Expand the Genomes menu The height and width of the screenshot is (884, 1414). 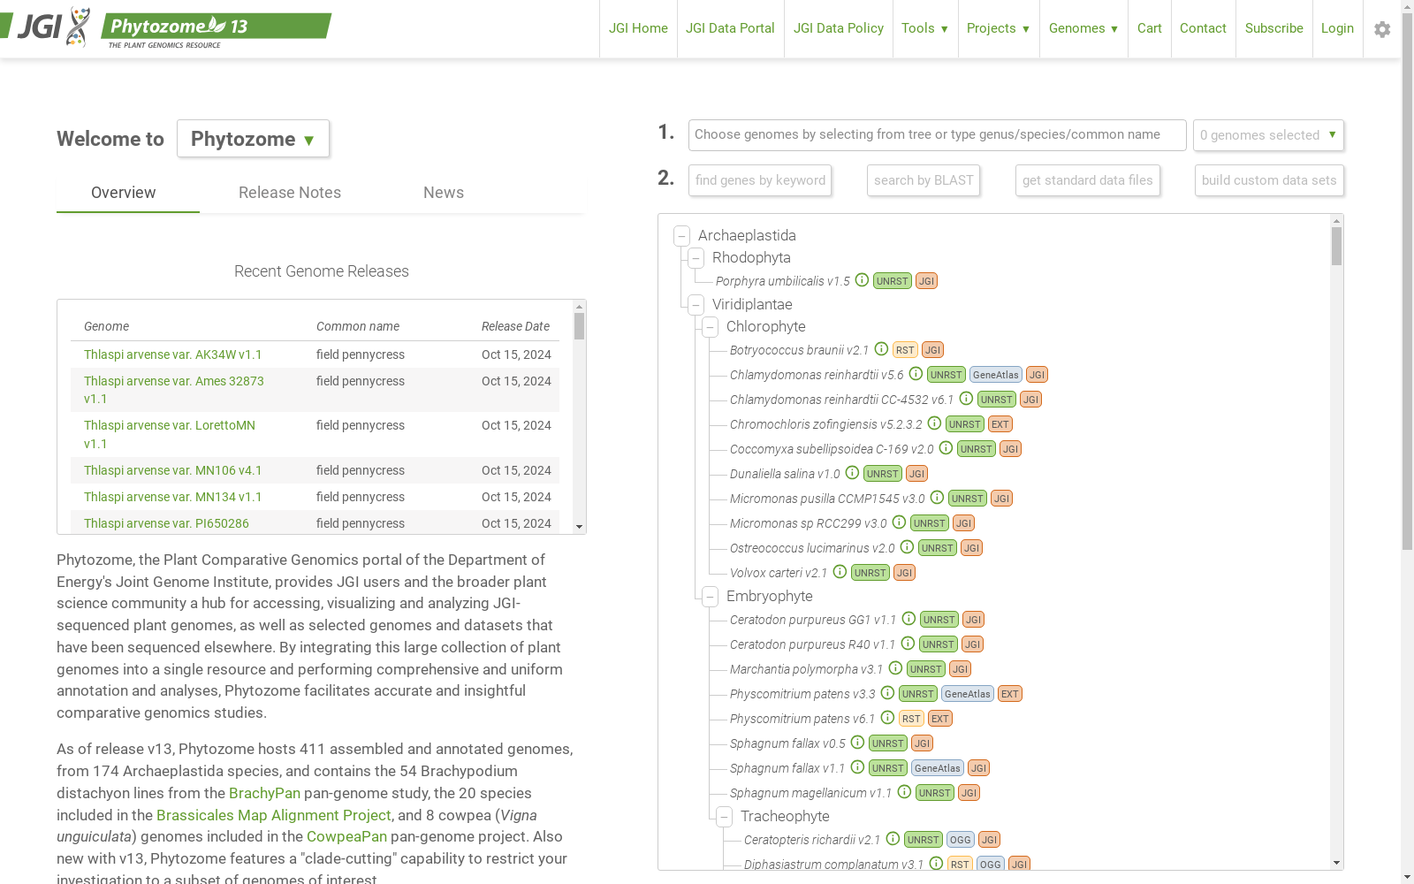(x=1083, y=28)
